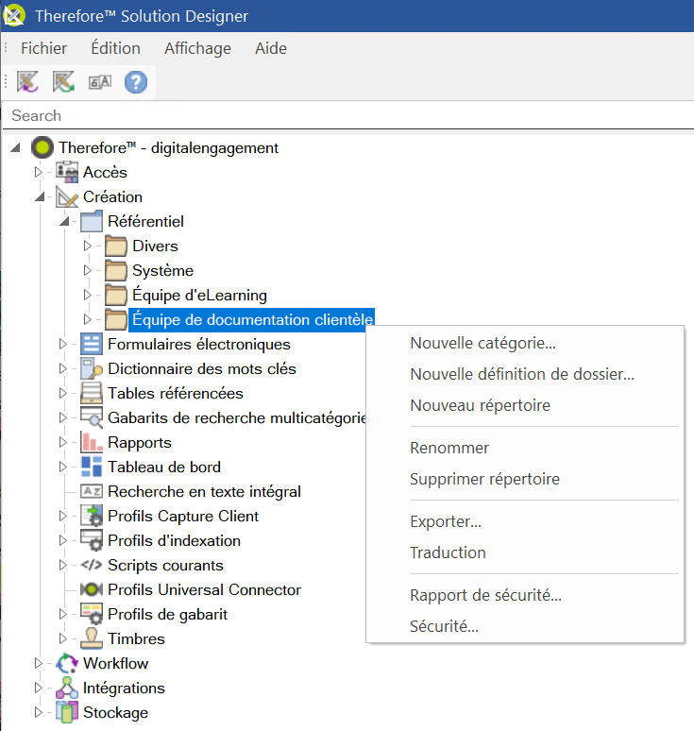Click into the Search field
Viewport: 694px width, 731px height.
pyautogui.click(x=348, y=115)
